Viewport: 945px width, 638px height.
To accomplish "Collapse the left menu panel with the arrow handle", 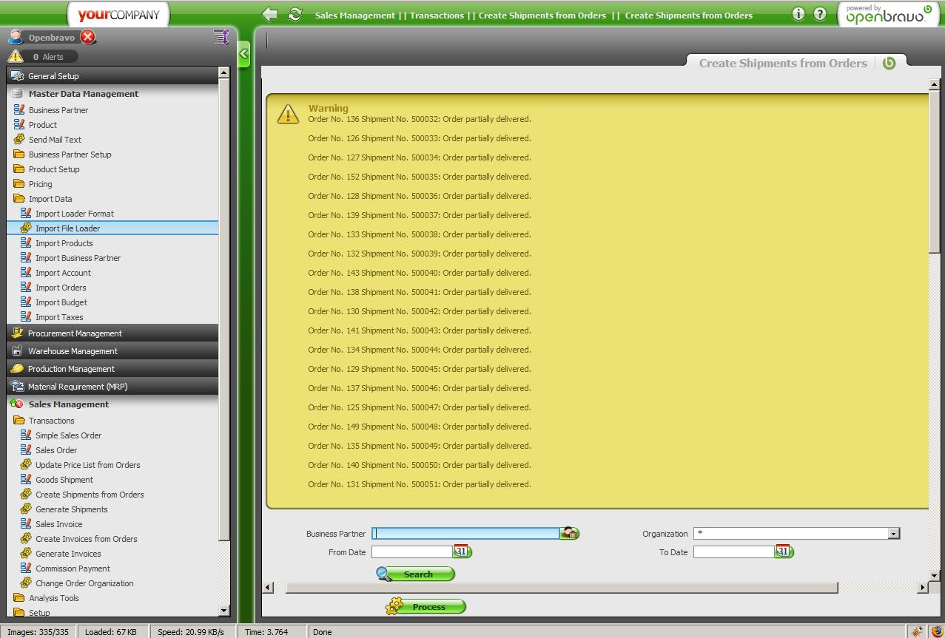I will [x=244, y=53].
